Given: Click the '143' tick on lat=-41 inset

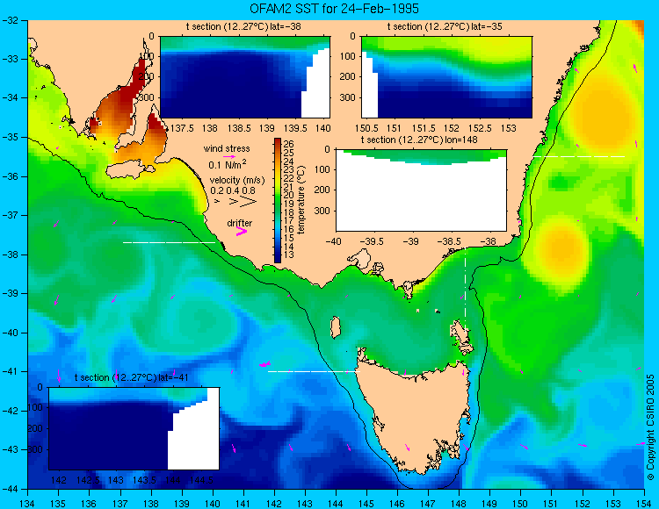Looking at the screenshot, I should point(116,480).
